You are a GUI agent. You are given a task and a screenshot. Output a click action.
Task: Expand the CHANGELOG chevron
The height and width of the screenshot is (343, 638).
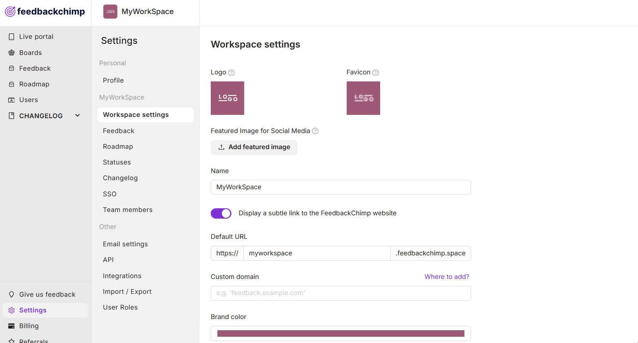click(77, 116)
